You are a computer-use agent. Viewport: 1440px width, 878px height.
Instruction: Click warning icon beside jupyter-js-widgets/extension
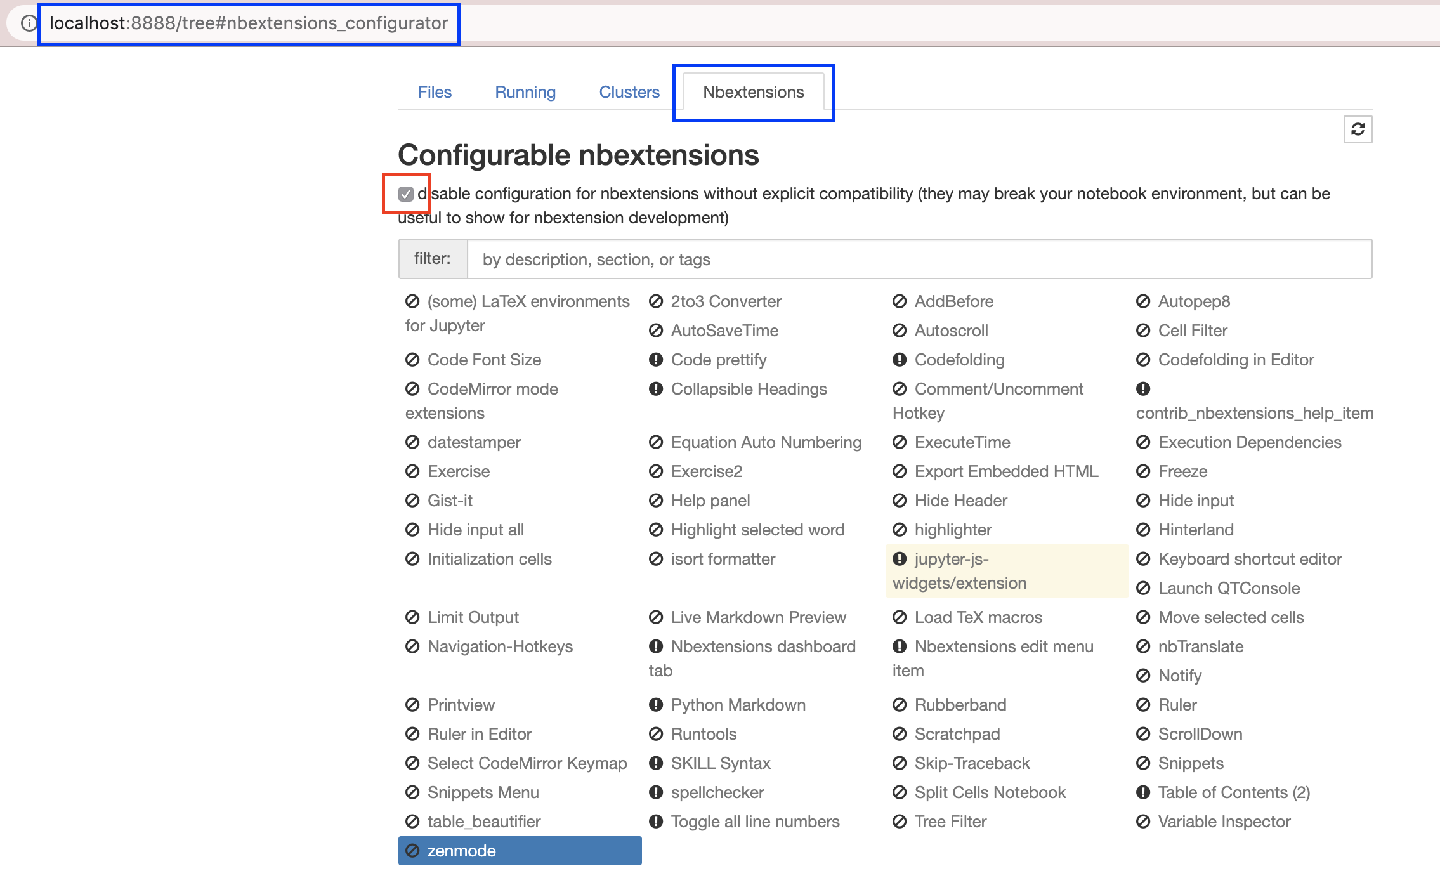click(899, 559)
